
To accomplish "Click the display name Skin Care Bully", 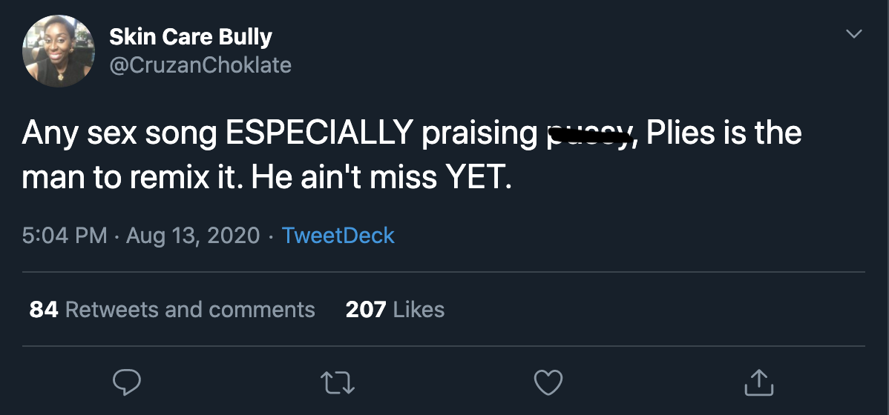I will (191, 36).
